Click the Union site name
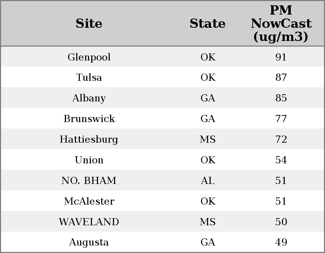 [89, 160]
